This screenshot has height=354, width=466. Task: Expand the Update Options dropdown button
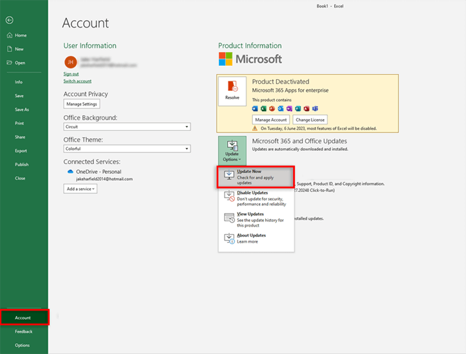pyautogui.click(x=232, y=151)
